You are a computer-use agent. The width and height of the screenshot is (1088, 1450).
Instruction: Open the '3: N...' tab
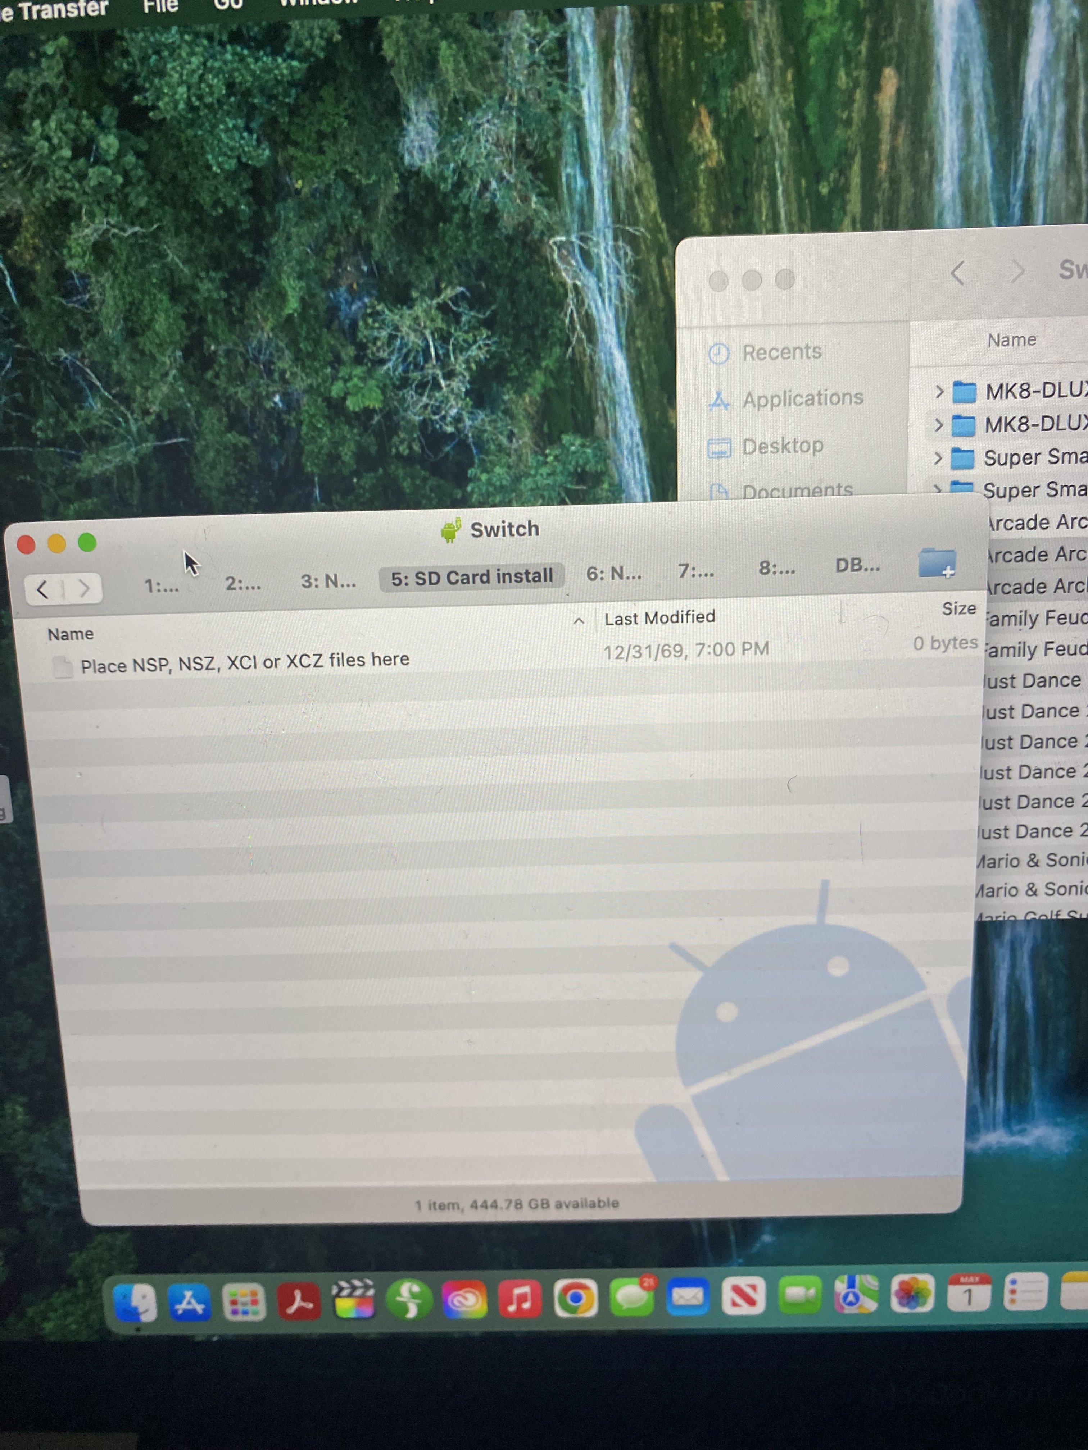[328, 581]
